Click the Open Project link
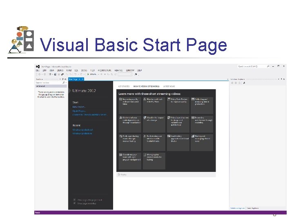 point(79,111)
